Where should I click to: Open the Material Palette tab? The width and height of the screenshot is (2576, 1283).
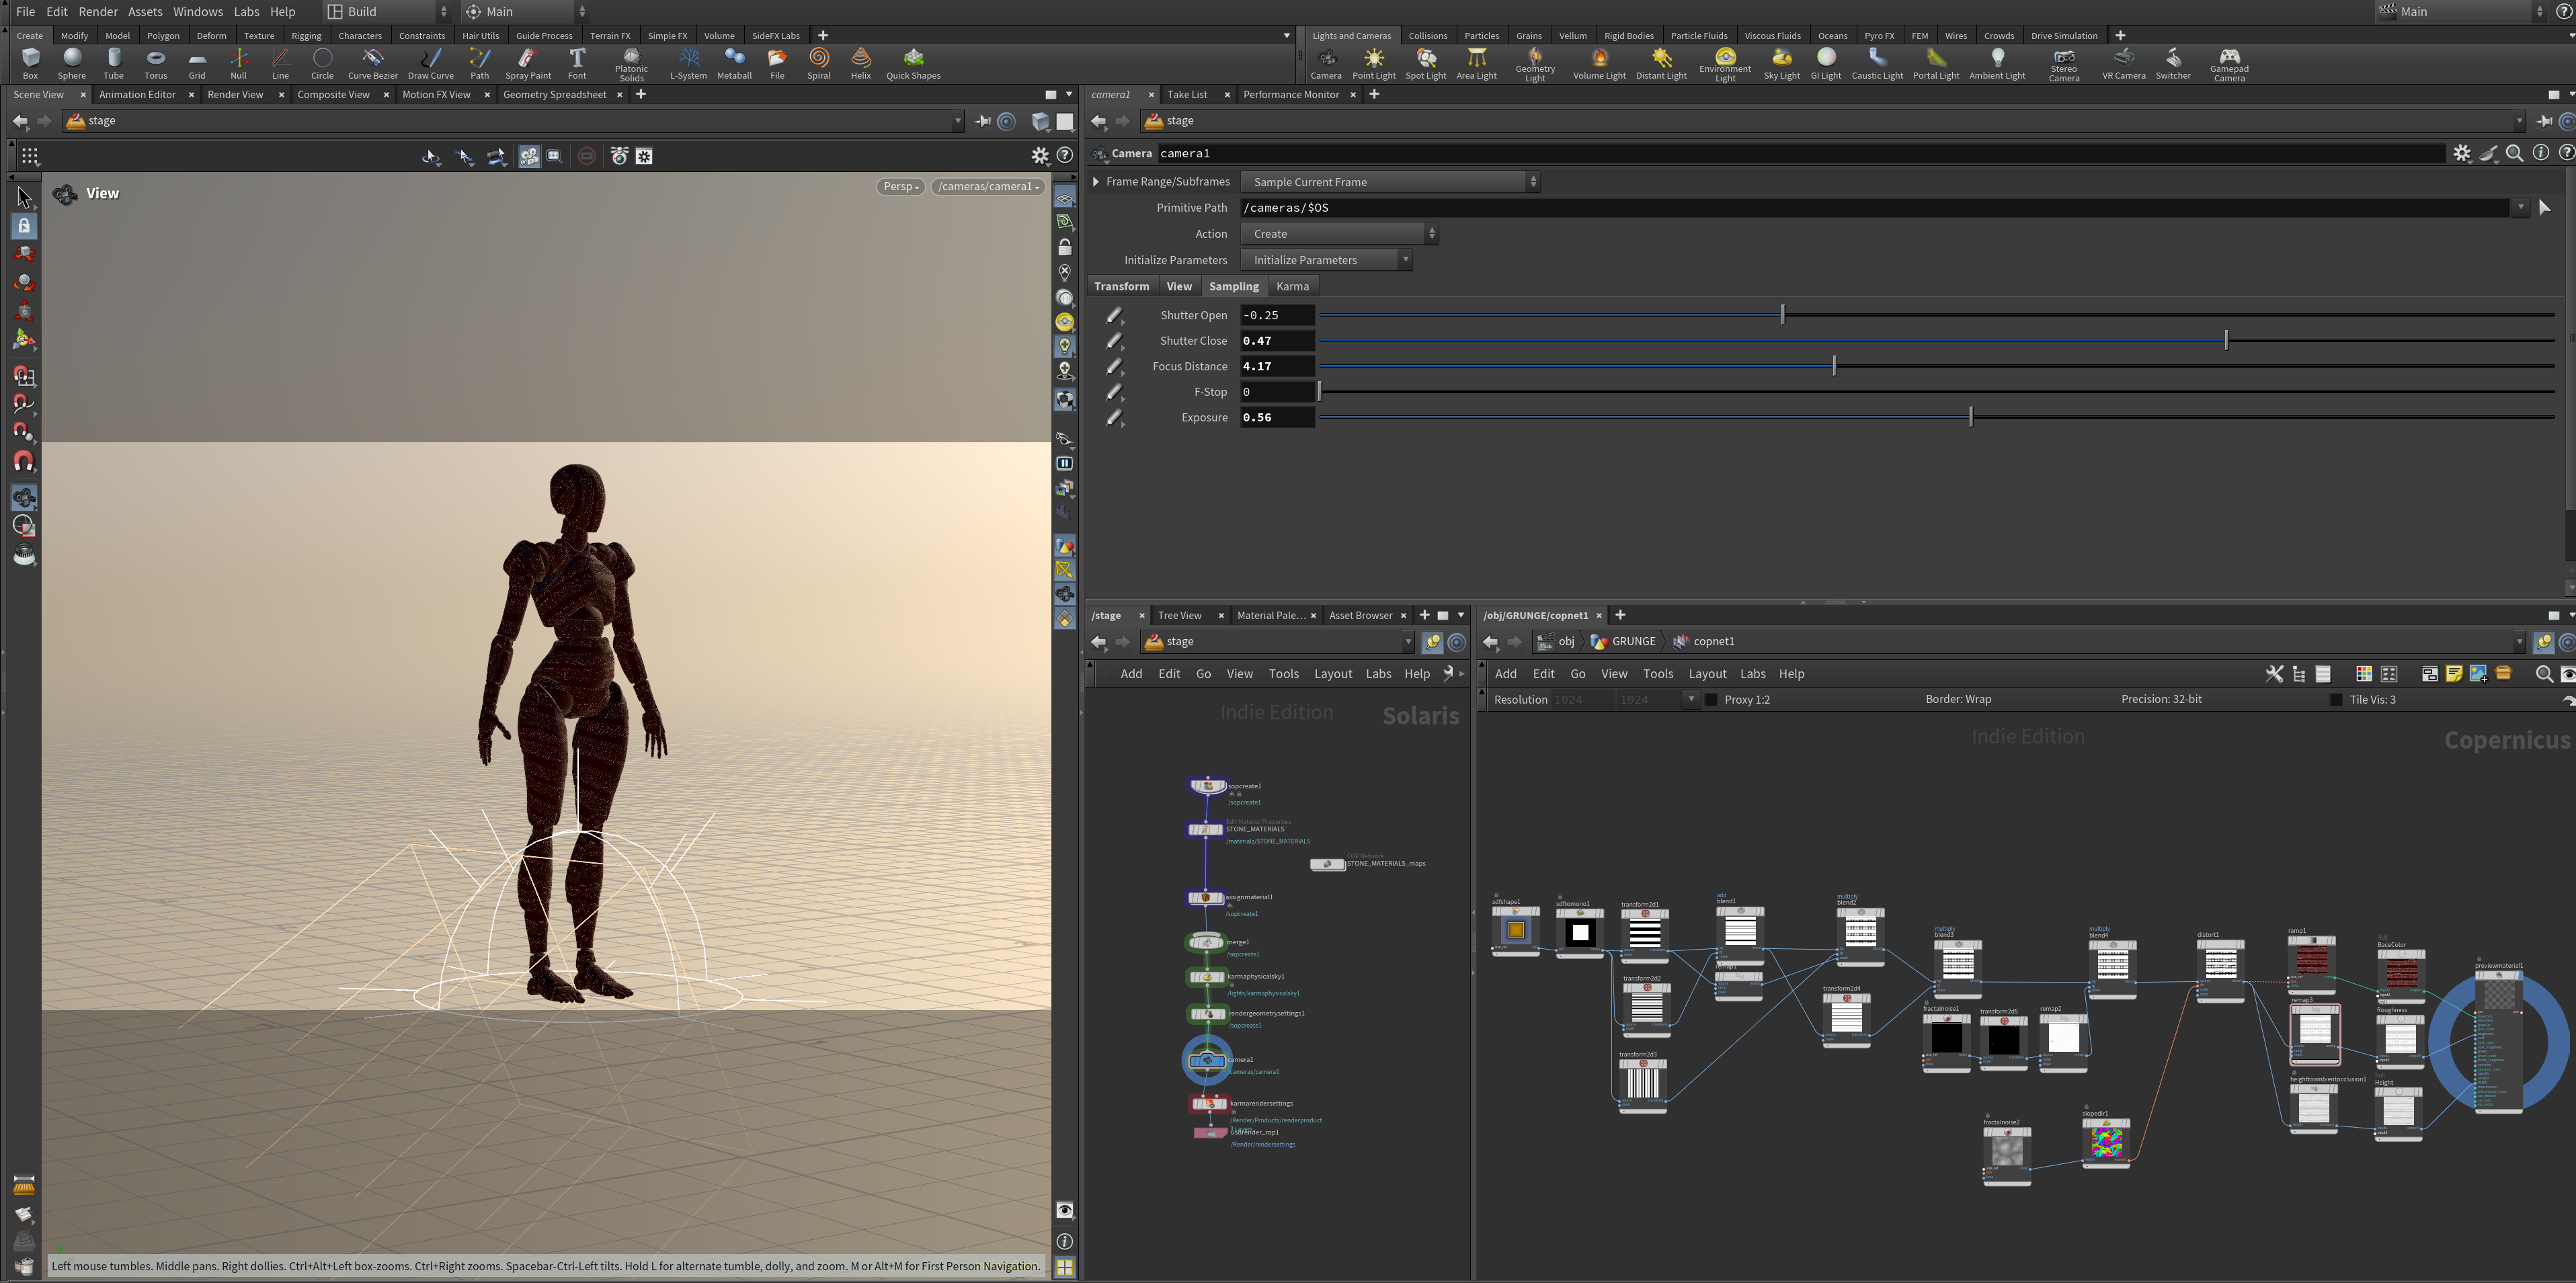[1270, 616]
